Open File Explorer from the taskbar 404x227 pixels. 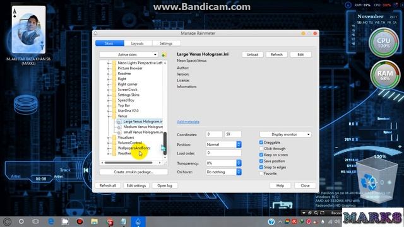click(94, 221)
